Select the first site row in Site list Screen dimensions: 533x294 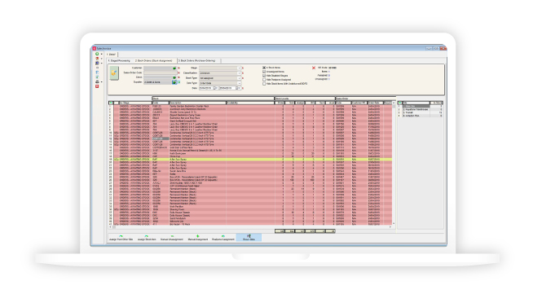pos(421,106)
